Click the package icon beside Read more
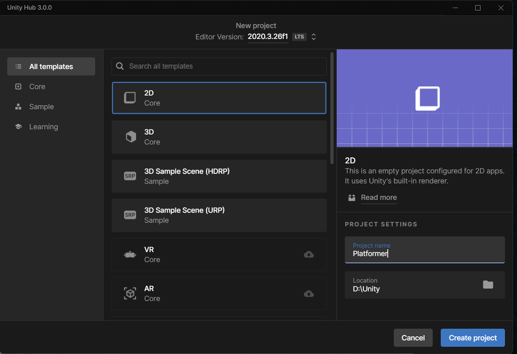This screenshot has width=517, height=354. point(352,197)
